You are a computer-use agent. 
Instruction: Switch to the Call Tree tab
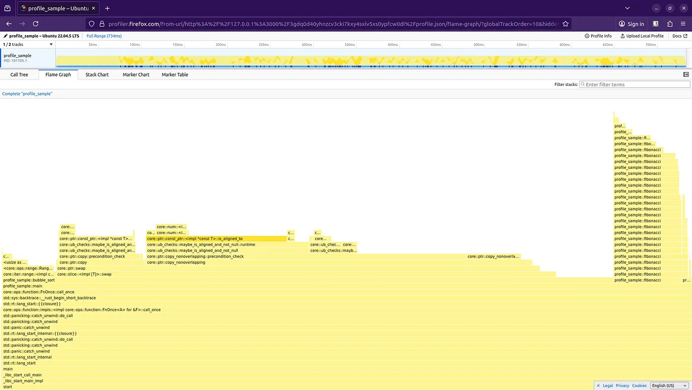(19, 75)
